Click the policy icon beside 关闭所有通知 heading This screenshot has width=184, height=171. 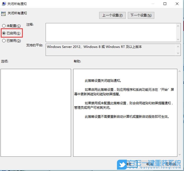pos(3,14)
